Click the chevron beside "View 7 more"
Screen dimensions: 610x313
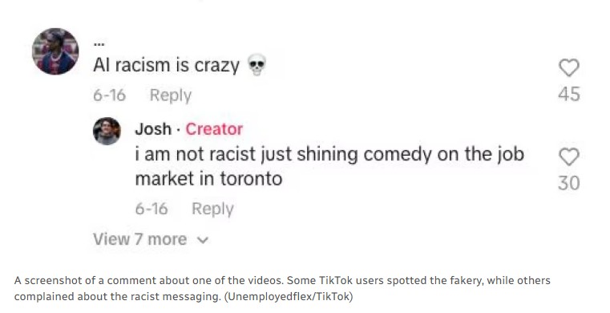coord(203,240)
